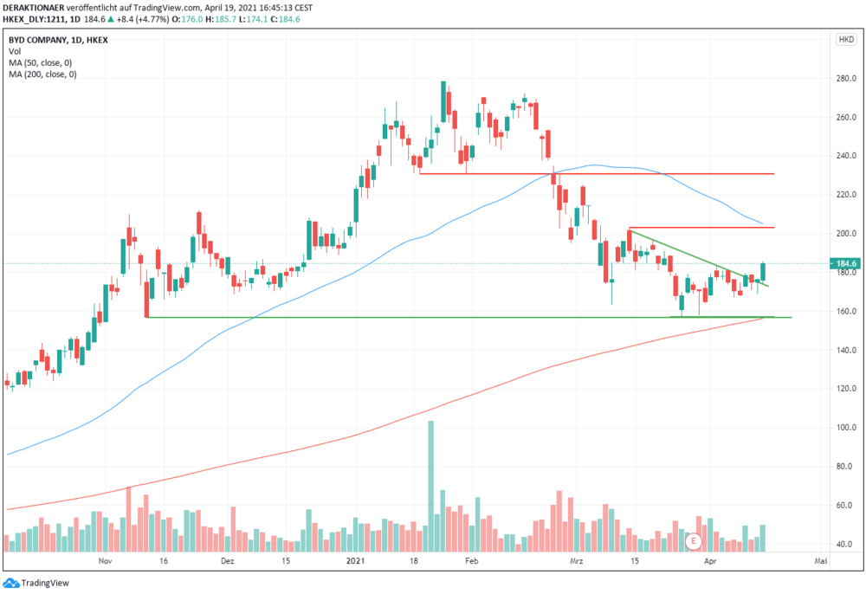Click the BYD COMPANY, 1D, HKEX title
The width and height of the screenshot is (866, 594).
point(58,40)
